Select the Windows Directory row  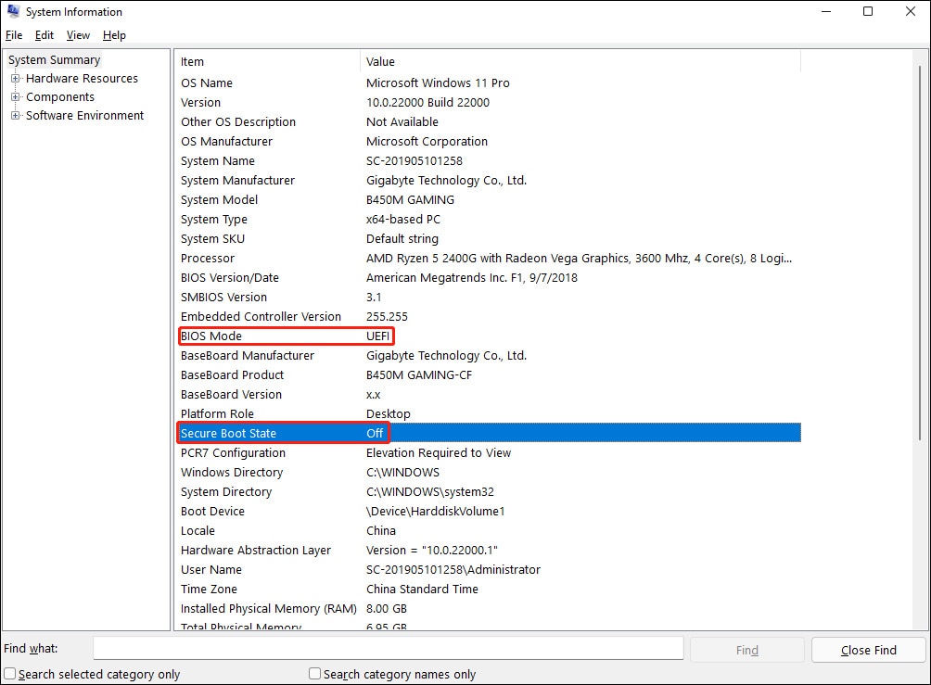pos(489,473)
